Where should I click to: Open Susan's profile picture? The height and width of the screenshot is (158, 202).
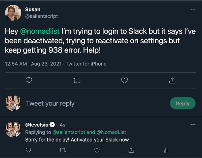click(x=13, y=13)
